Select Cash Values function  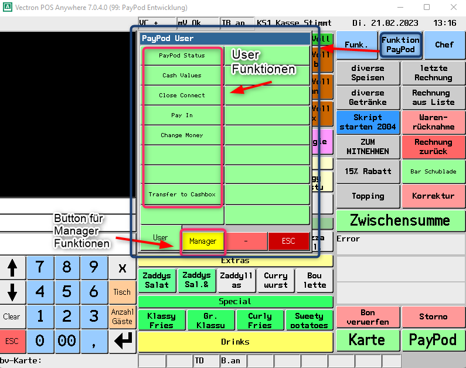(182, 76)
